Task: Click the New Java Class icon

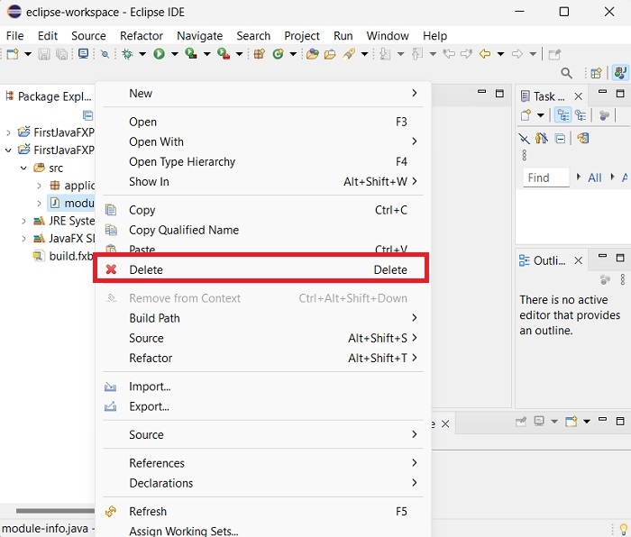Action: point(278,54)
